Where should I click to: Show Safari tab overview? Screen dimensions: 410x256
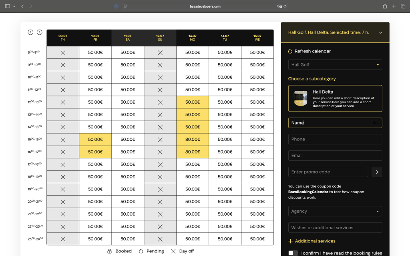pyautogui.click(x=403, y=6)
